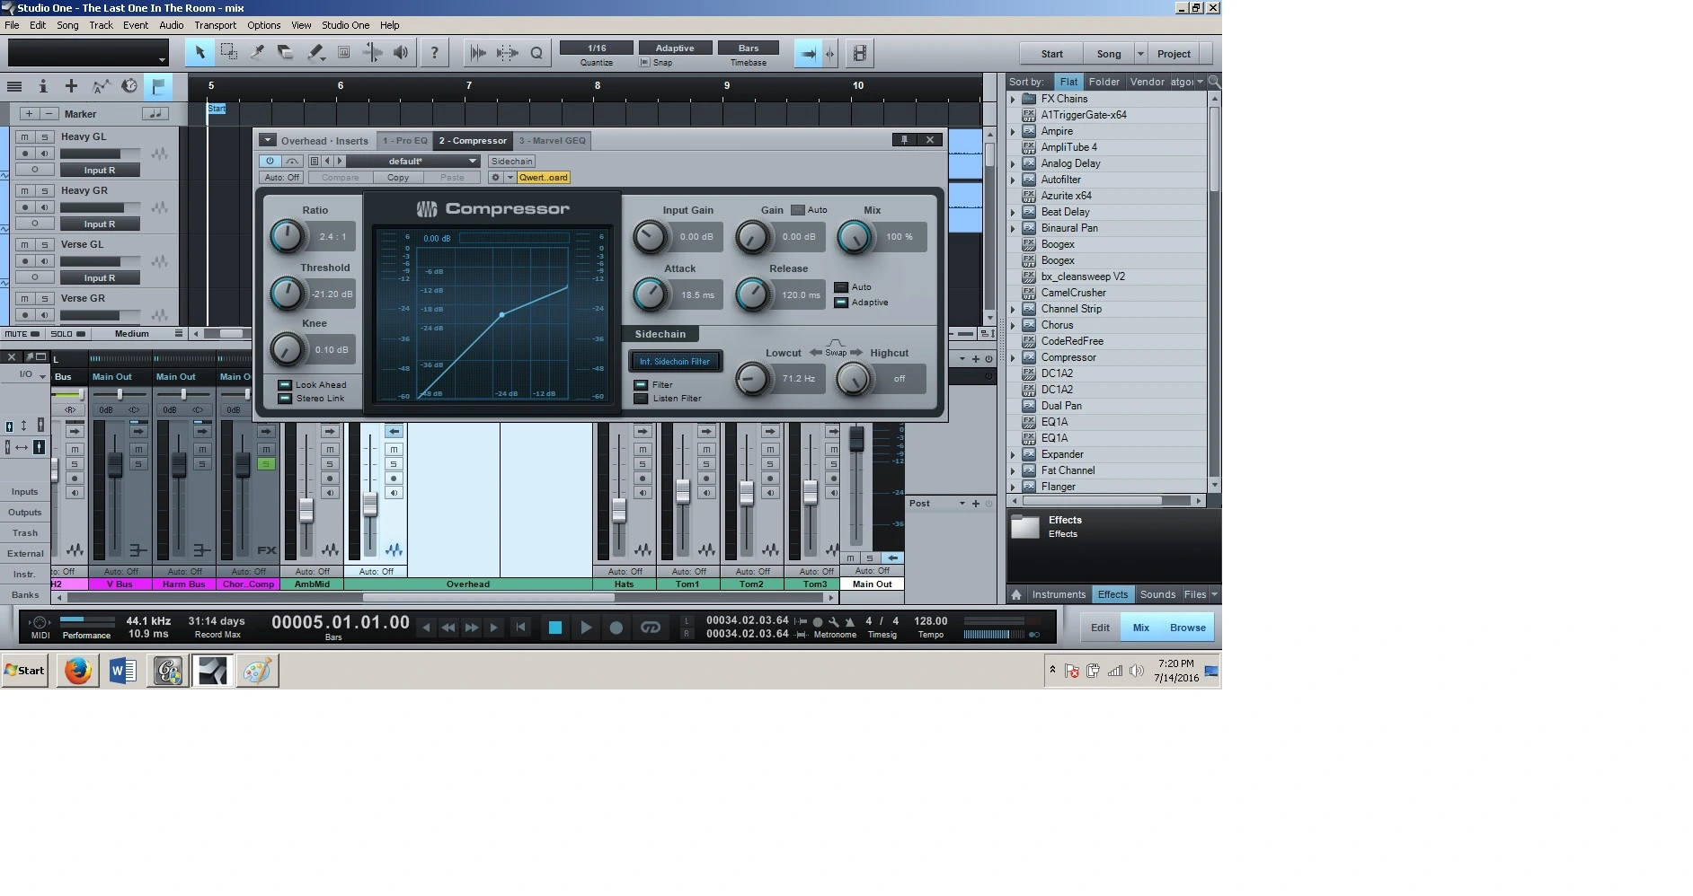Select the Split tool
1693x896 pixels.
(x=257, y=53)
